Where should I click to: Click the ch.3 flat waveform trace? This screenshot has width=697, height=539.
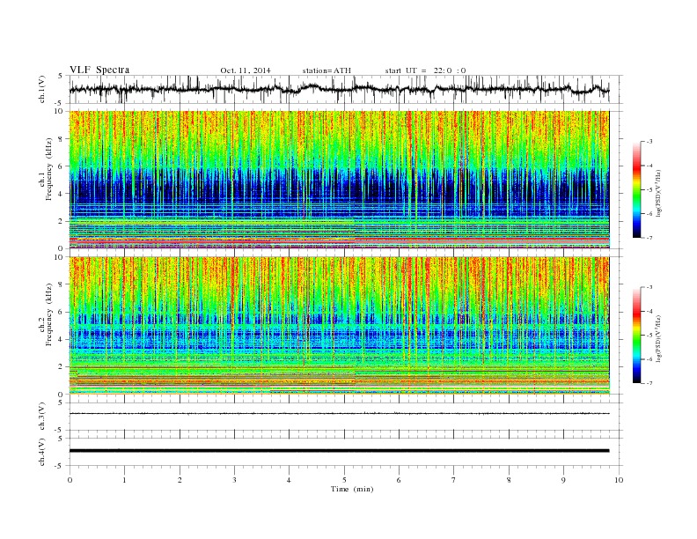339,414
